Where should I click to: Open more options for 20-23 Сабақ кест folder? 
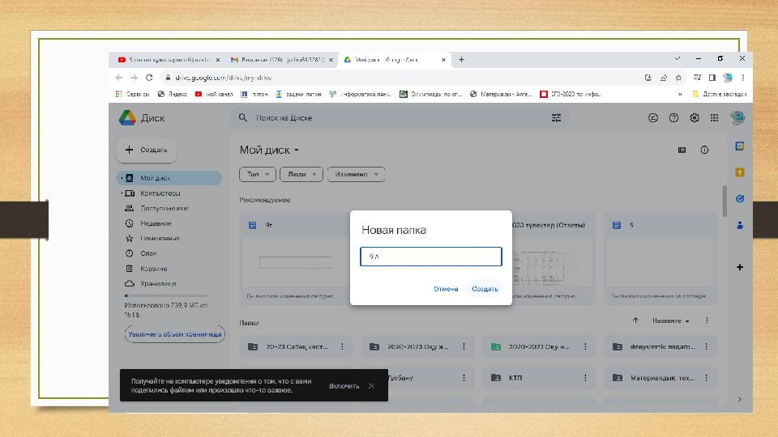[342, 347]
